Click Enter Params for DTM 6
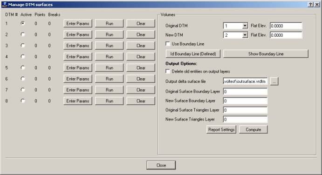Viewport: 322px width, 175px height. pyautogui.click(x=78, y=79)
